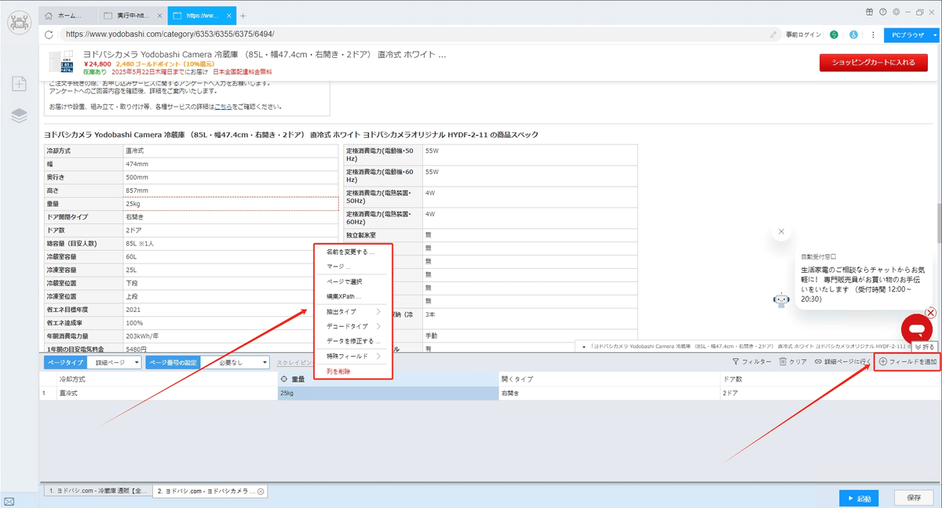
Task: Click the ページ番号の設定 button
Action: coord(173,362)
